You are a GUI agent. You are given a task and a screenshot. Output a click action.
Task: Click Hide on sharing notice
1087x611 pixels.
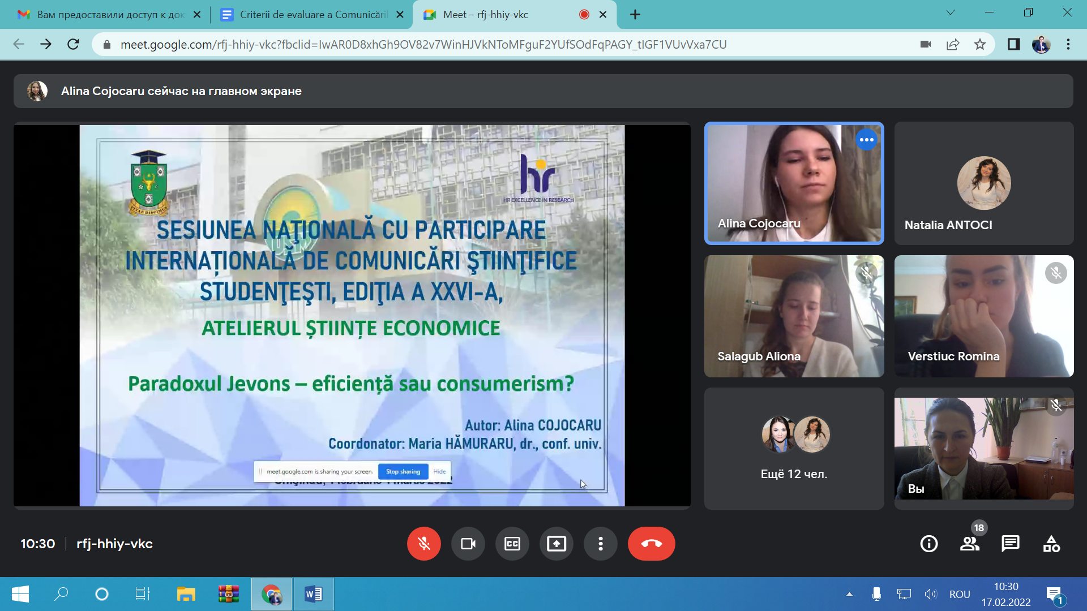coord(439,471)
